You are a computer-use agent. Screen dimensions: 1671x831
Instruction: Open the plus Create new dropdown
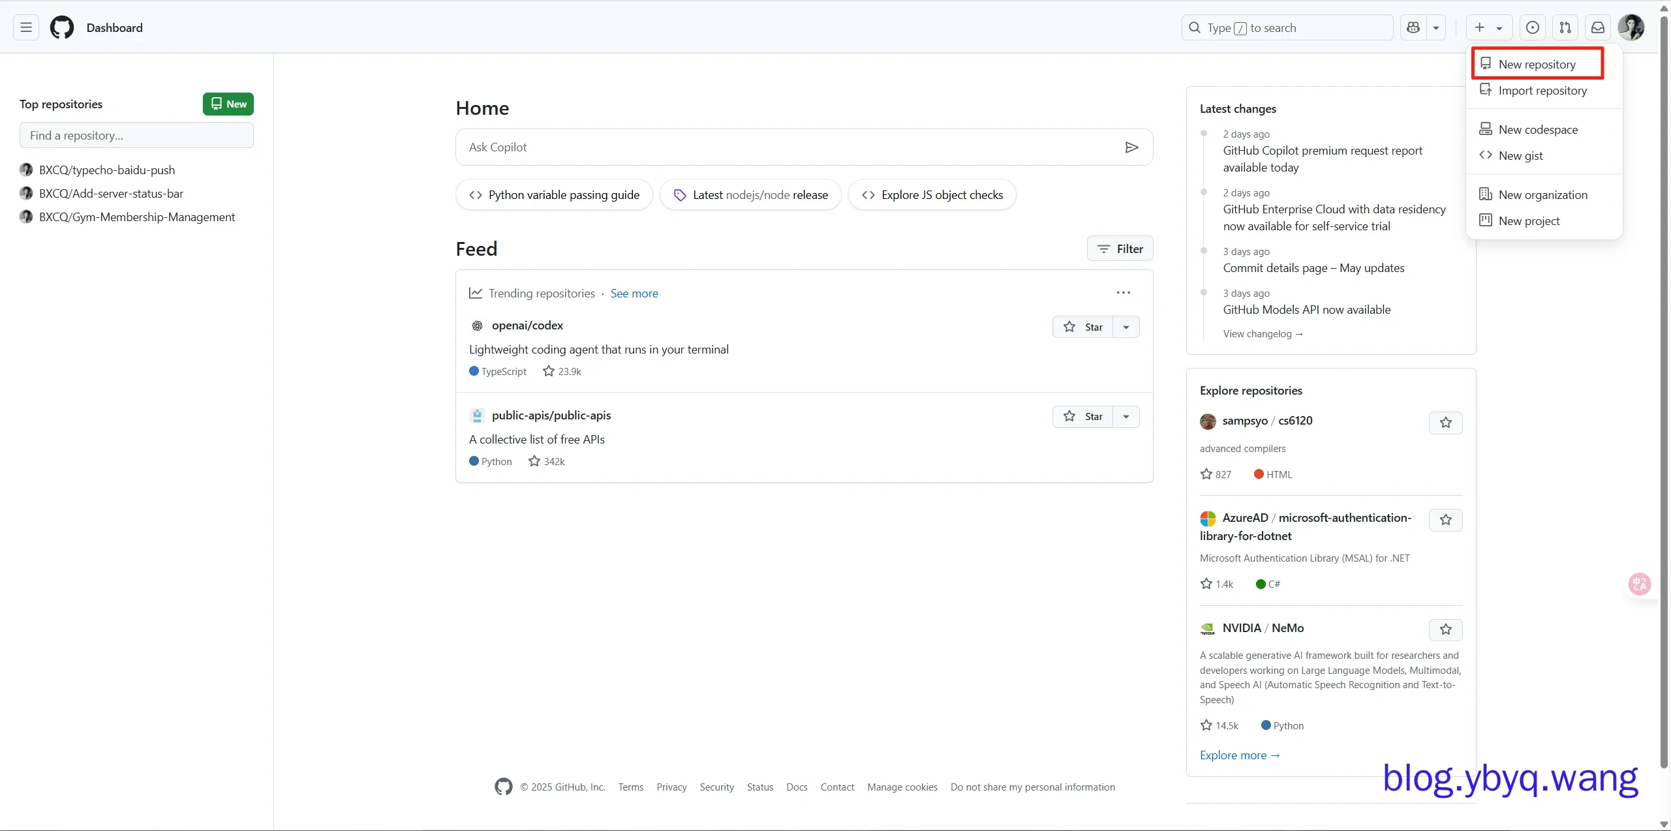click(1488, 27)
